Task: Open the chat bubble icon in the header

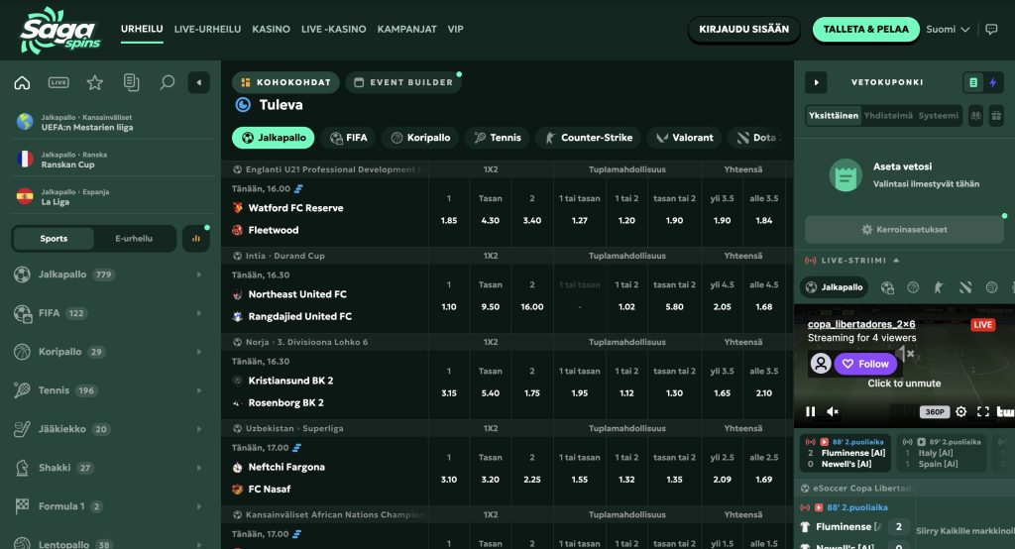Action: [991, 29]
